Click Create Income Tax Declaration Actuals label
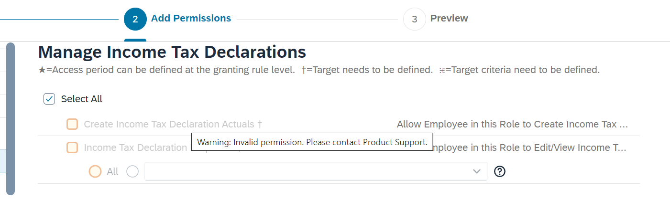The width and height of the screenshot is (670, 211). [x=173, y=124]
